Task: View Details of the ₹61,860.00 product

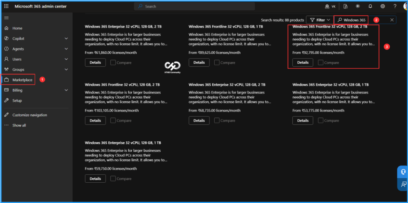Action: 95,62
